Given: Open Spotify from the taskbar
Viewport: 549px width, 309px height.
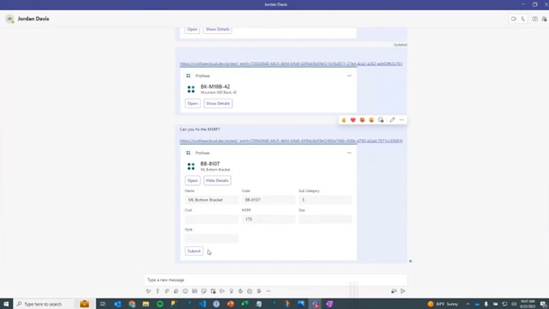Looking at the screenshot, I should [160, 304].
